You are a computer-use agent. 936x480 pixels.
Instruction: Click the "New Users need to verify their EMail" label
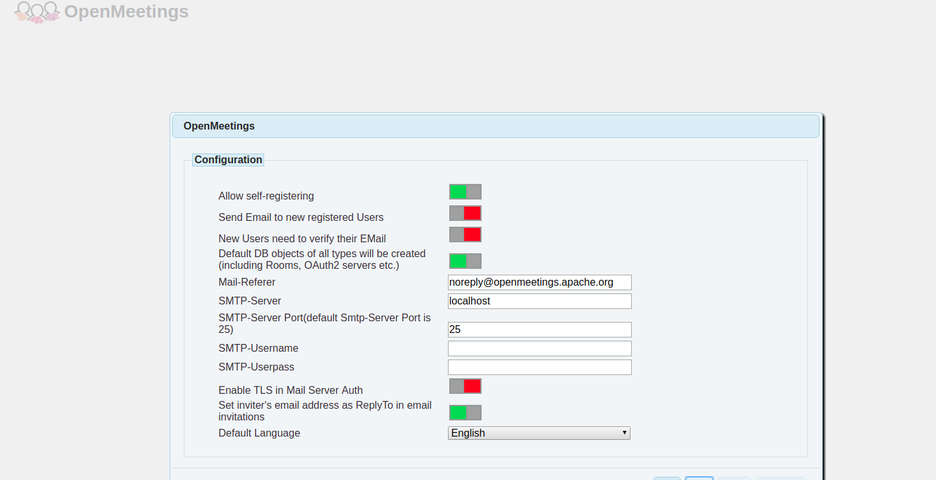(302, 238)
